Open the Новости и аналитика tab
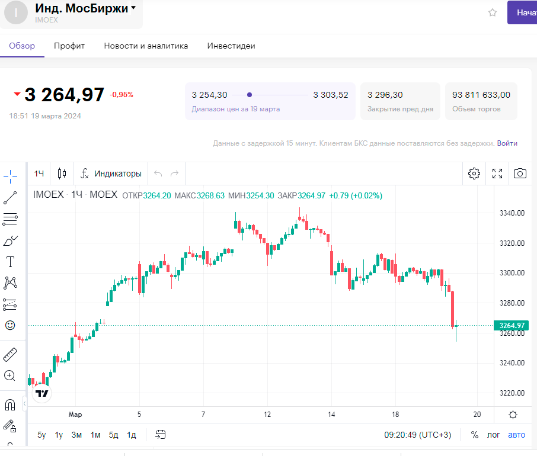Image resolution: width=537 pixels, height=456 pixels. coord(146,46)
